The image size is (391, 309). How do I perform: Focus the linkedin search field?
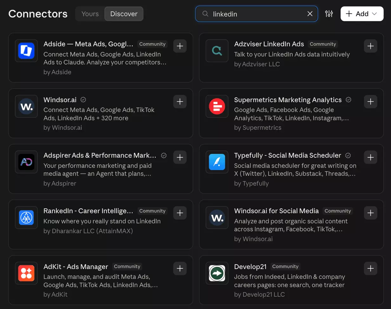(256, 14)
